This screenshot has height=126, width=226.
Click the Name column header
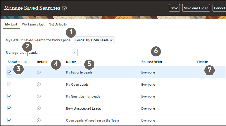(71, 62)
